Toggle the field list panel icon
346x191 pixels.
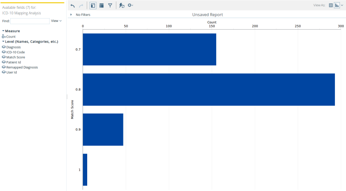(93, 6)
